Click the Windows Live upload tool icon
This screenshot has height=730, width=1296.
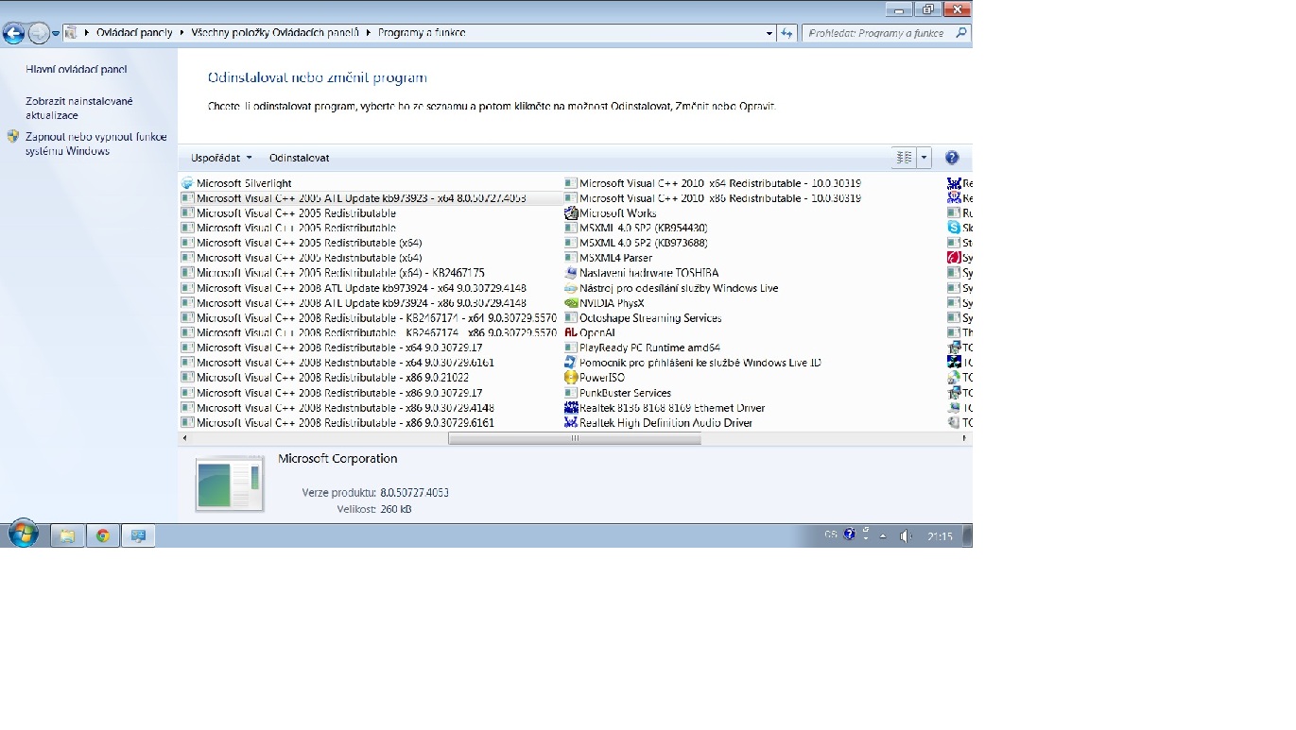tap(571, 288)
